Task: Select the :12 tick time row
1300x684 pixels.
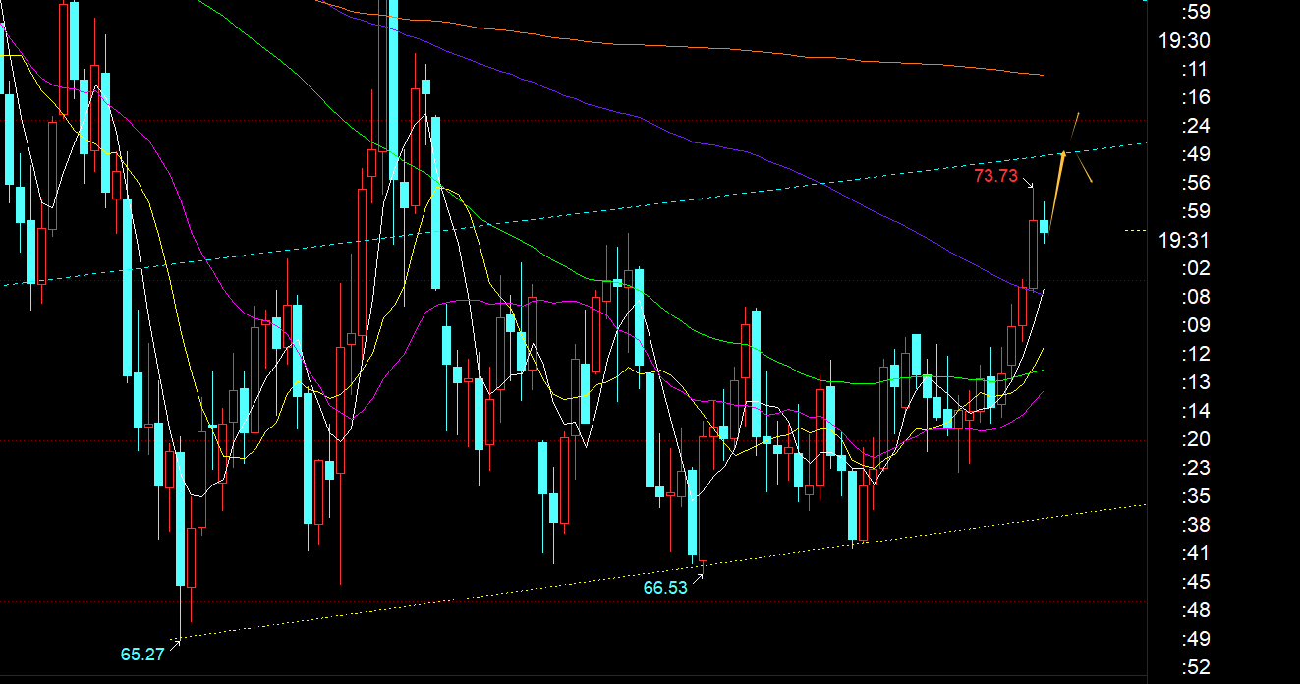Action: click(1195, 354)
